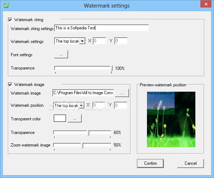Click the image Transparence slider at 60%
This screenshot has height=178, width=214.
click(x=89, y=133)
